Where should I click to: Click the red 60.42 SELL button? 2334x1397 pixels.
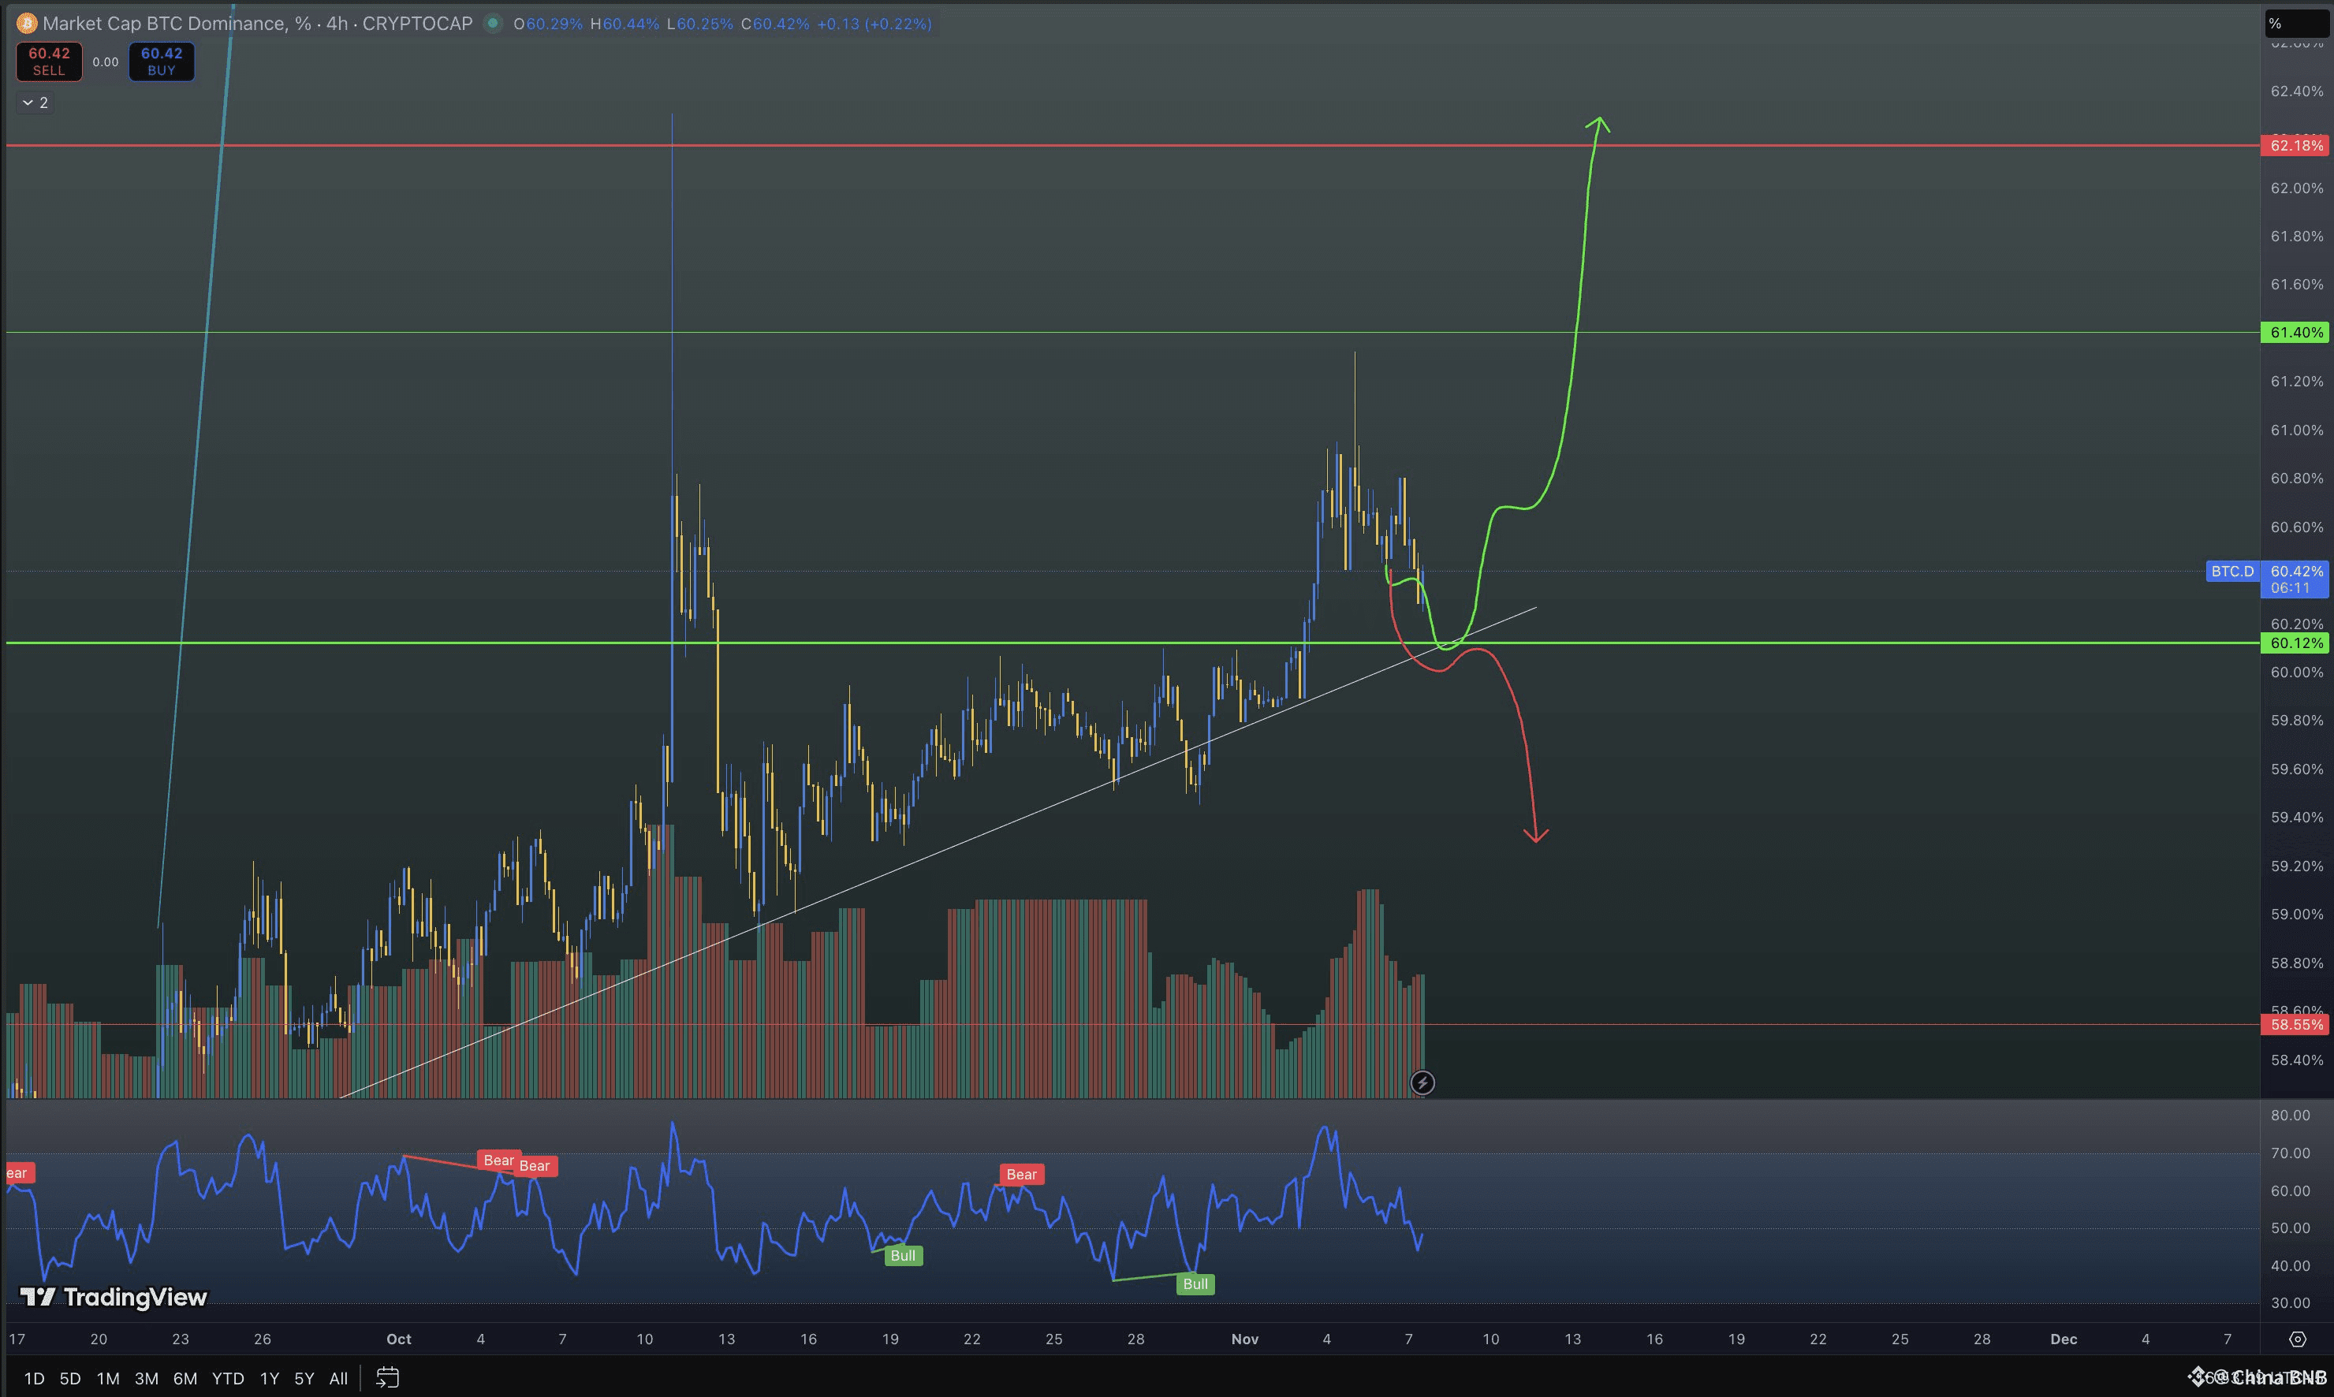tap(49, 61)
